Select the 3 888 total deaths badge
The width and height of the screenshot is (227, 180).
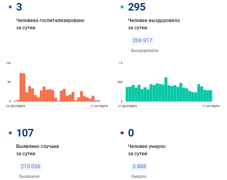tap(139, 166)
